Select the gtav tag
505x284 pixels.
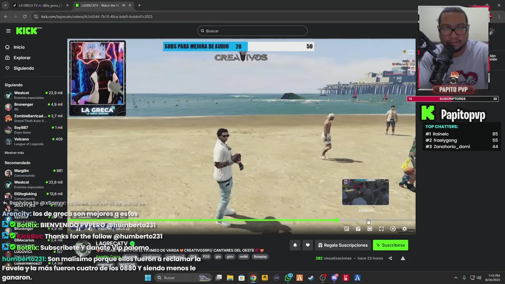(230, 257)
